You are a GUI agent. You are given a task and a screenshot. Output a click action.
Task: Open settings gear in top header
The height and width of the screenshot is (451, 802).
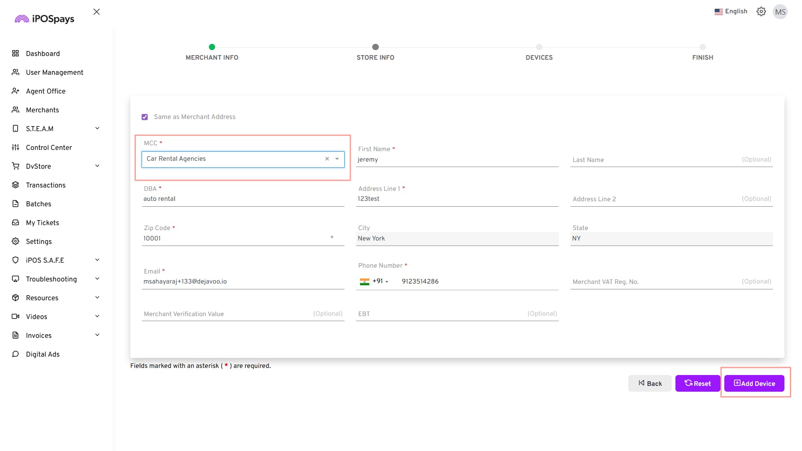tap(761, 12)
